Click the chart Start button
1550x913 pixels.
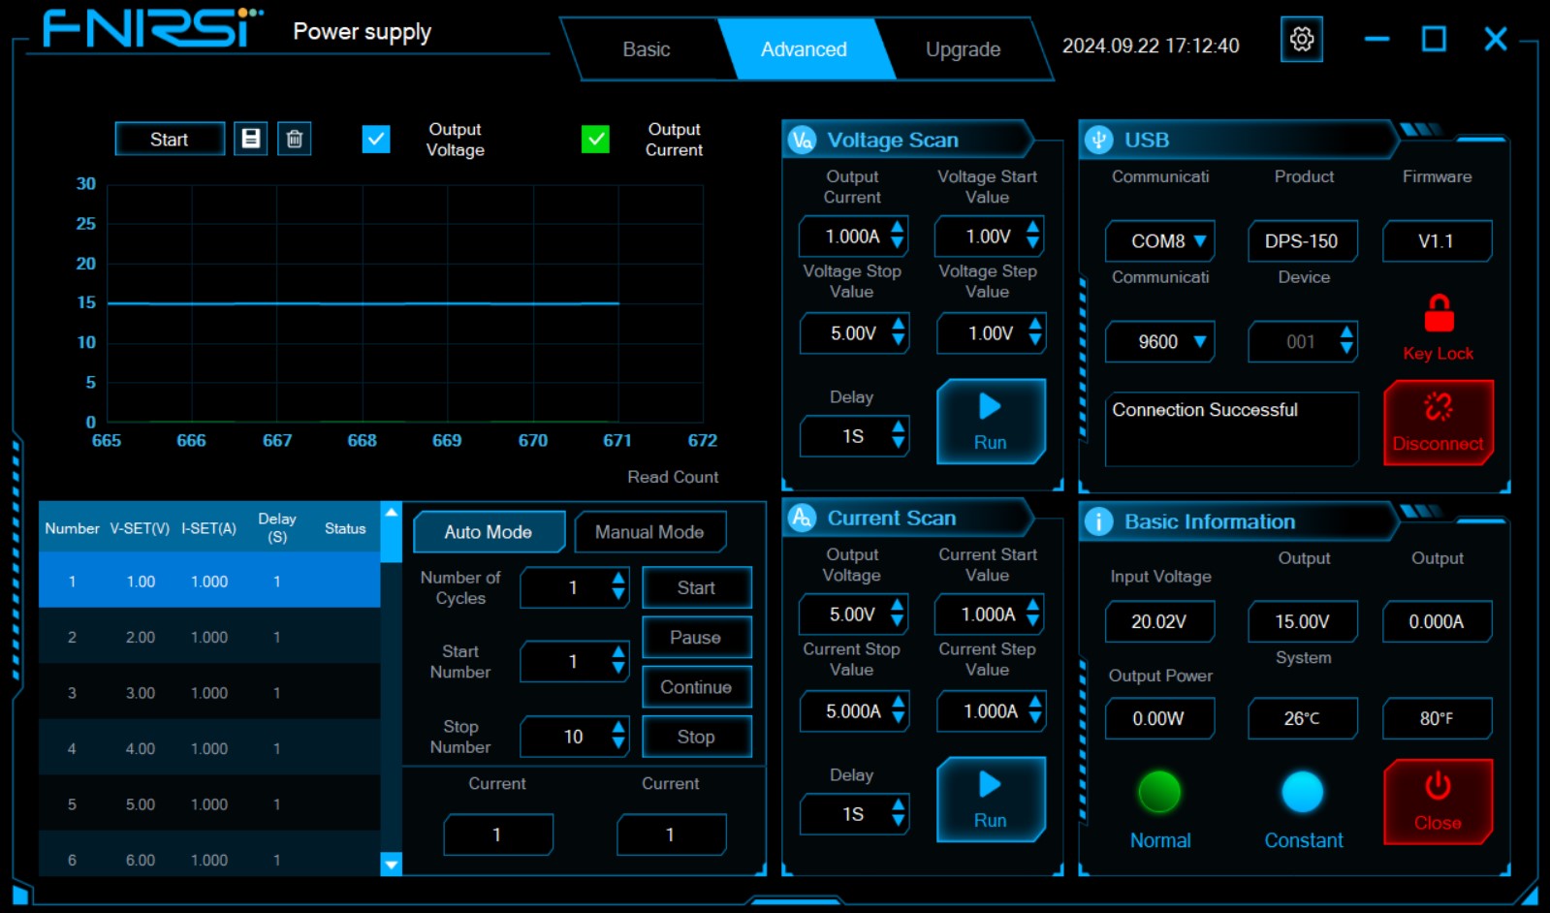point(170,140)
